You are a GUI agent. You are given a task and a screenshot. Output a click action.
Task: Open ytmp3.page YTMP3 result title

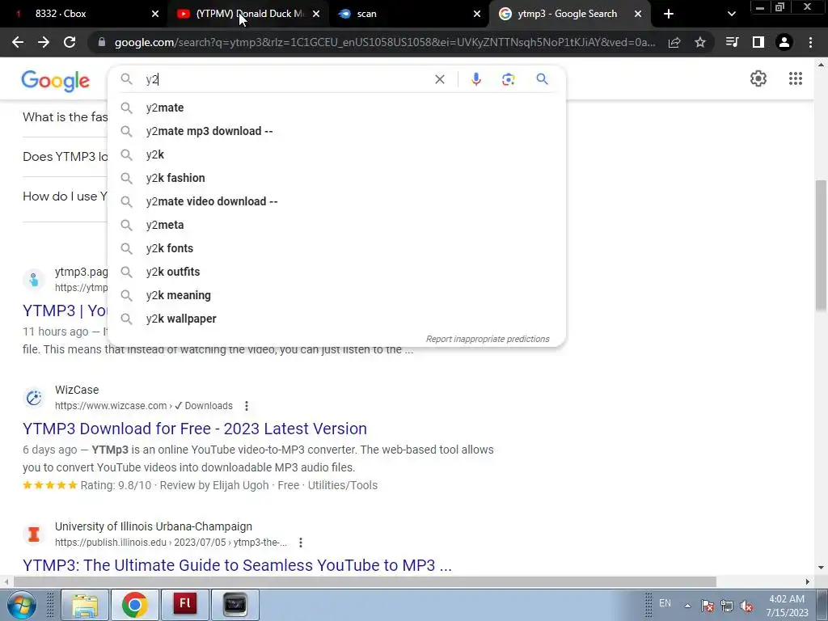pyautogui.click(x=65, y=310)
